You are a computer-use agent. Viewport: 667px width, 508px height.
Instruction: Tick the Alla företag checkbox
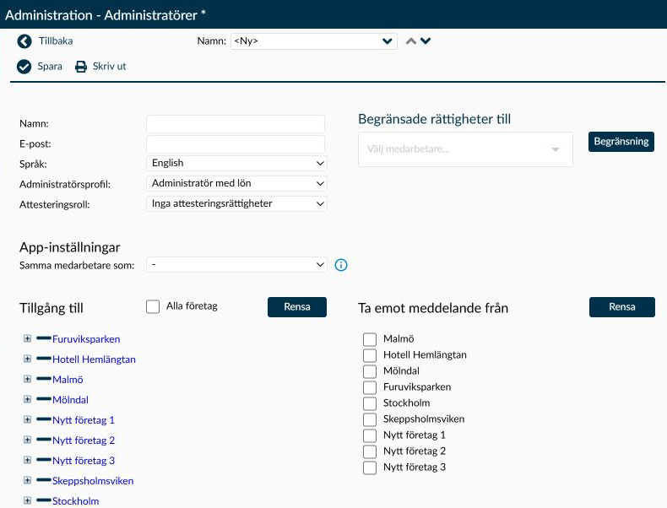[x=153, y=307]
